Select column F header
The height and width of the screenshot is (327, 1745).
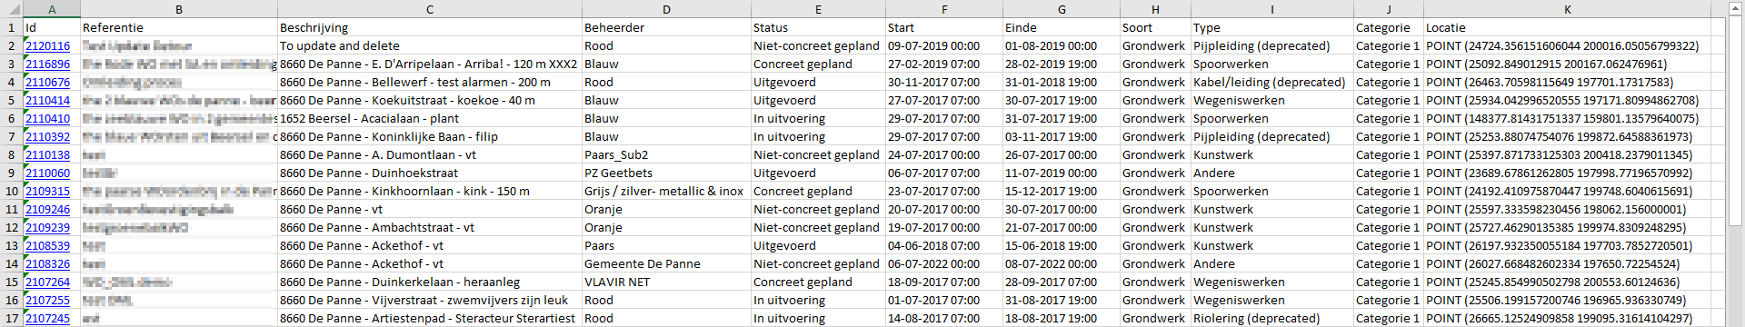click(x=944, y=9)
